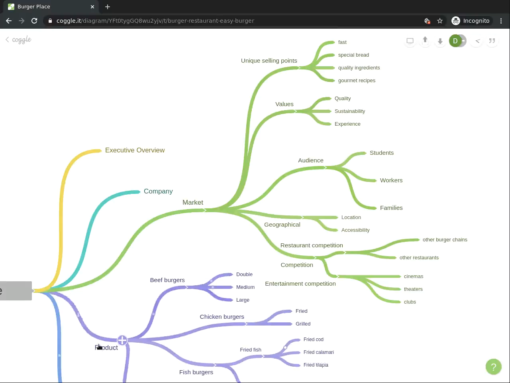
Task: Select the Market branch label
Action: (x=193, y=202)
